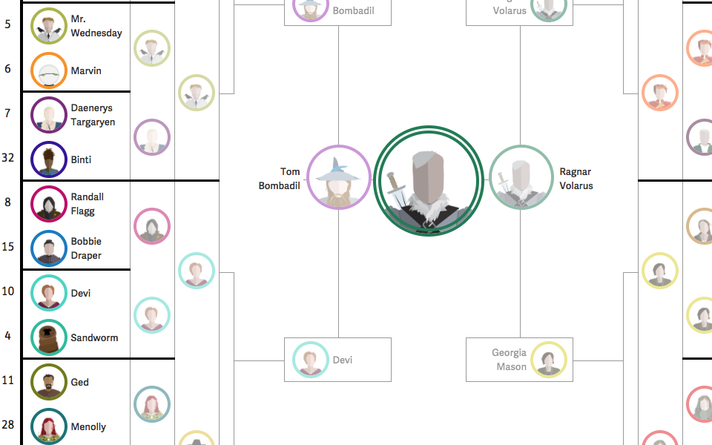Select the faded Devi round-three avatar
The width and height of the screenshot is (712, 445).
[x=196, y=271]
